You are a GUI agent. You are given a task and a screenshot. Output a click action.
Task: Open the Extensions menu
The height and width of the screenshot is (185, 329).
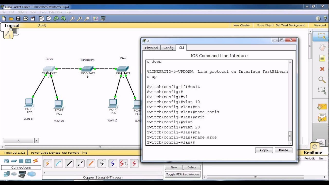click(55, 12)
